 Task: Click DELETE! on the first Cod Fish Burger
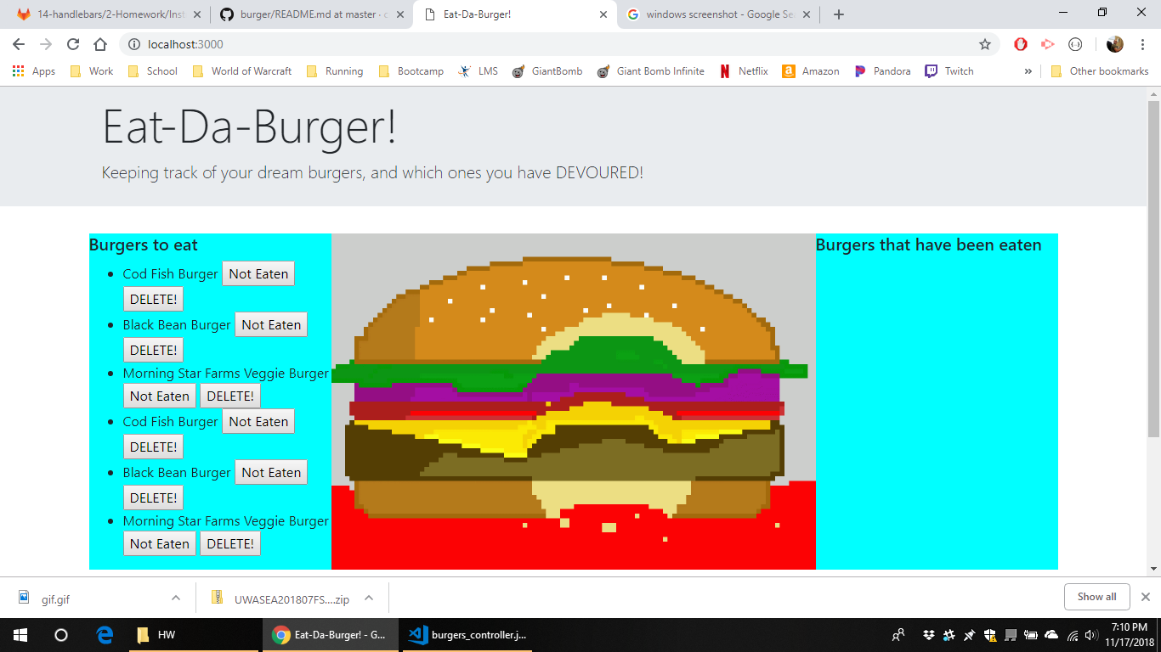point(153,299)
